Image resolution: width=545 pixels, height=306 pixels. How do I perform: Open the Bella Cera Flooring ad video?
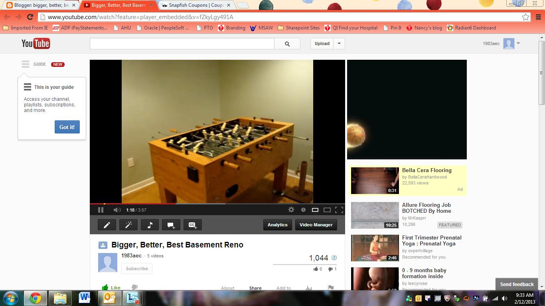click(x=427, y=170)
